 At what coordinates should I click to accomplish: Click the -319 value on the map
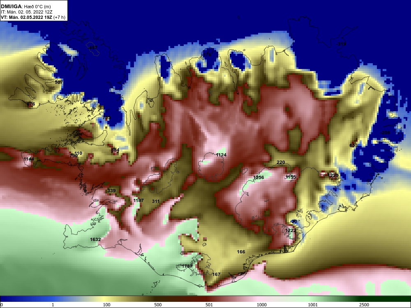point(341,44)
